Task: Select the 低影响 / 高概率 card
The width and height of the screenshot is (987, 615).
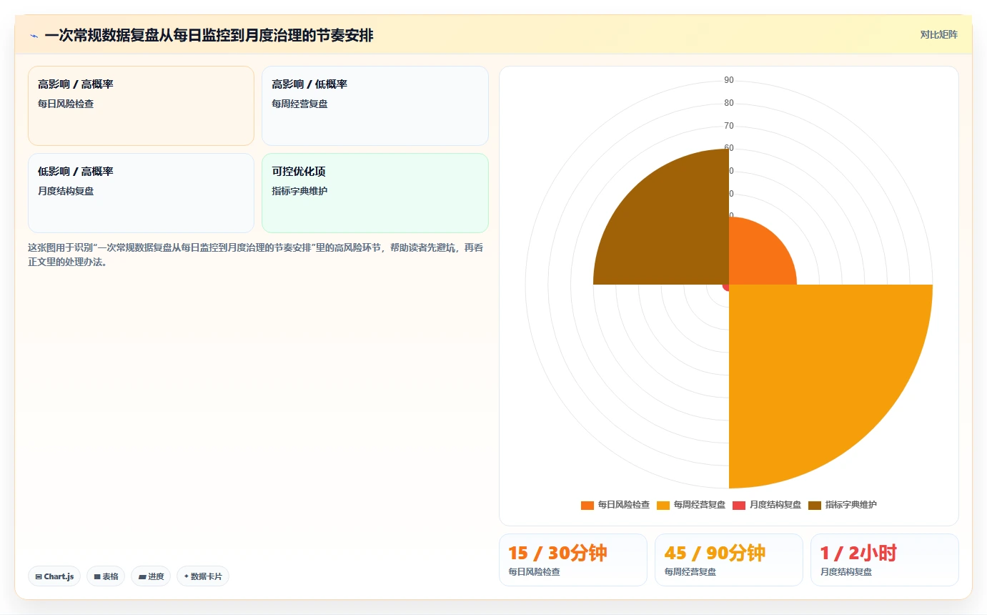Action: 141,193
